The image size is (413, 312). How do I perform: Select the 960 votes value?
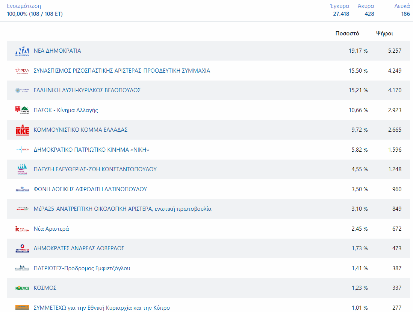pos(397,189)
